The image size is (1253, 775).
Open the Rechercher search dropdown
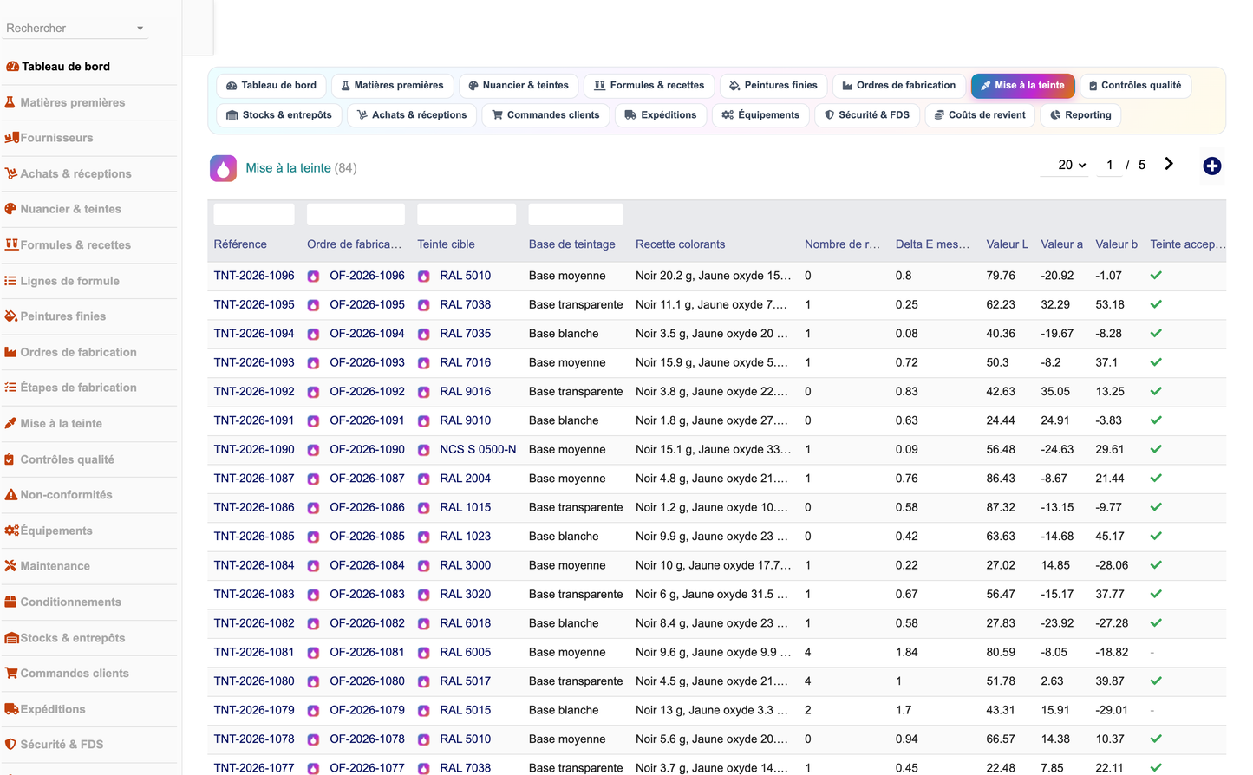click(x=75, y=29)
